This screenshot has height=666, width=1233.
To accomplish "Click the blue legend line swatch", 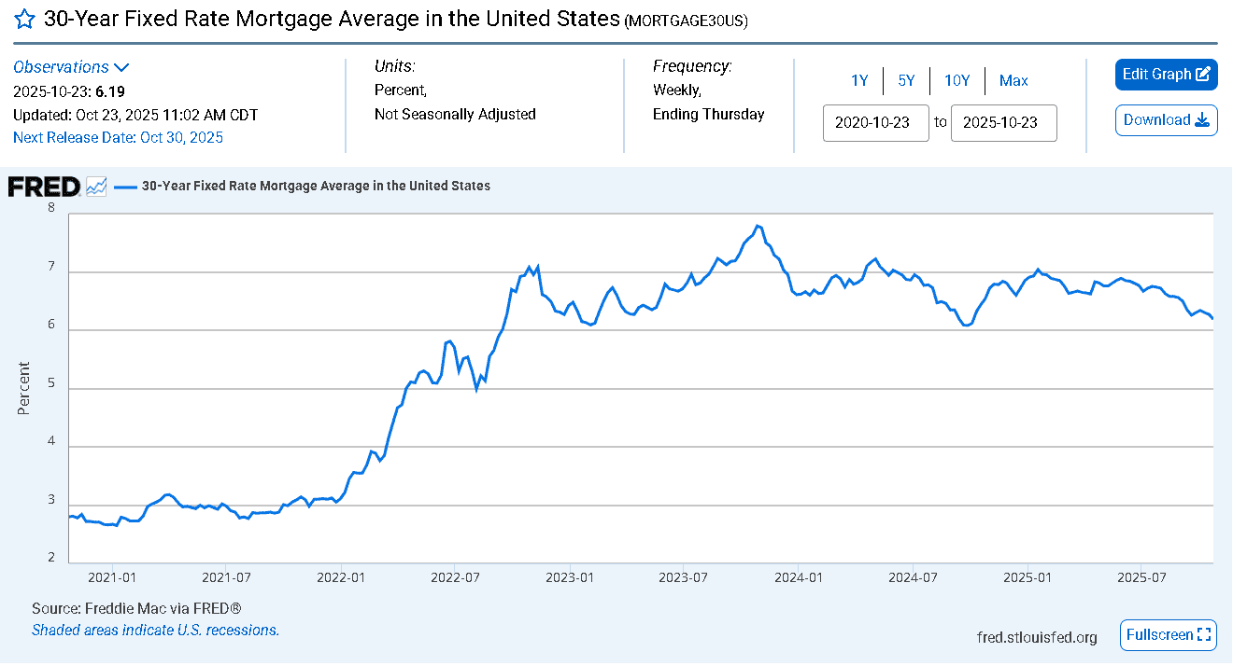I will pos(125,187).
